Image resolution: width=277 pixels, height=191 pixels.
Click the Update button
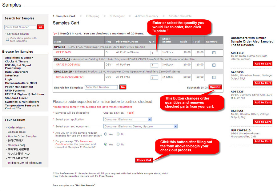215,87
